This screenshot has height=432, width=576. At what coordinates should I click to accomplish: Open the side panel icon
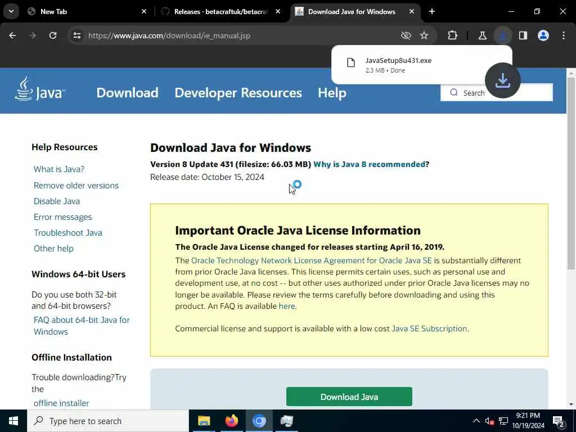(523, 35)
